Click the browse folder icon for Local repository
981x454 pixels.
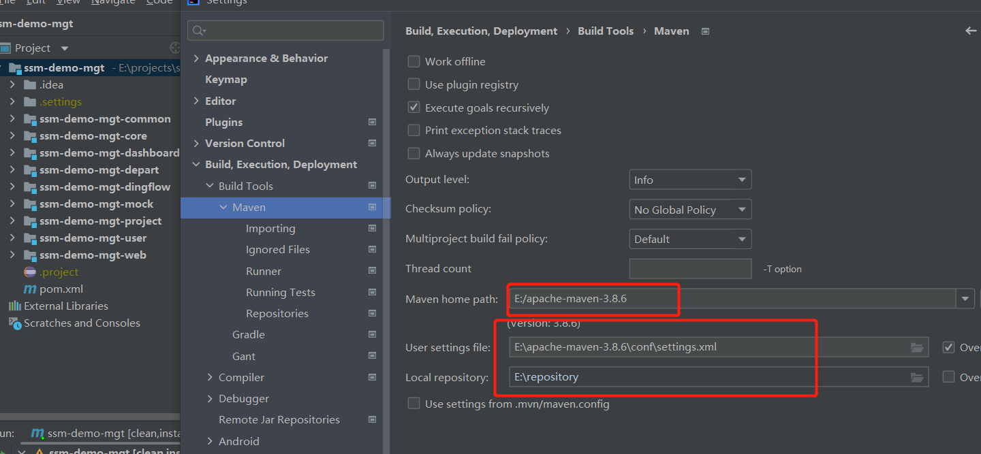[917, 377]
